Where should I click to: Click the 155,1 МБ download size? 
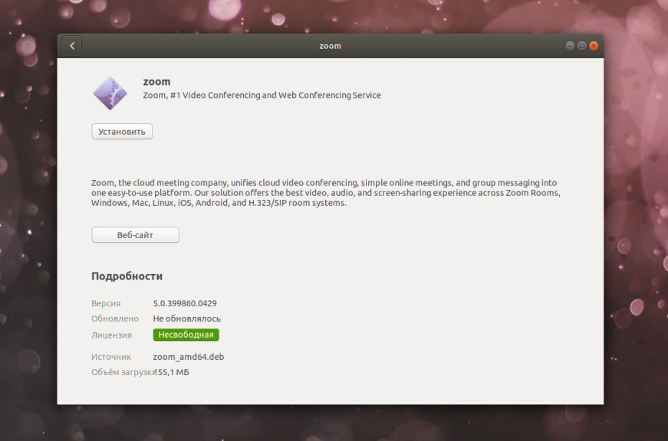point(171,372)
